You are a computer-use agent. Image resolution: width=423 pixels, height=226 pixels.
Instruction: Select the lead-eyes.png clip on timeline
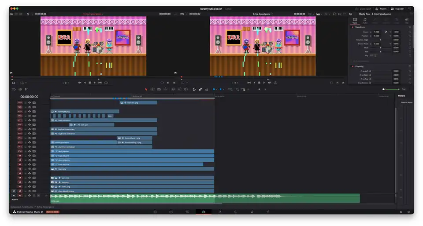(x=85, y=111)
